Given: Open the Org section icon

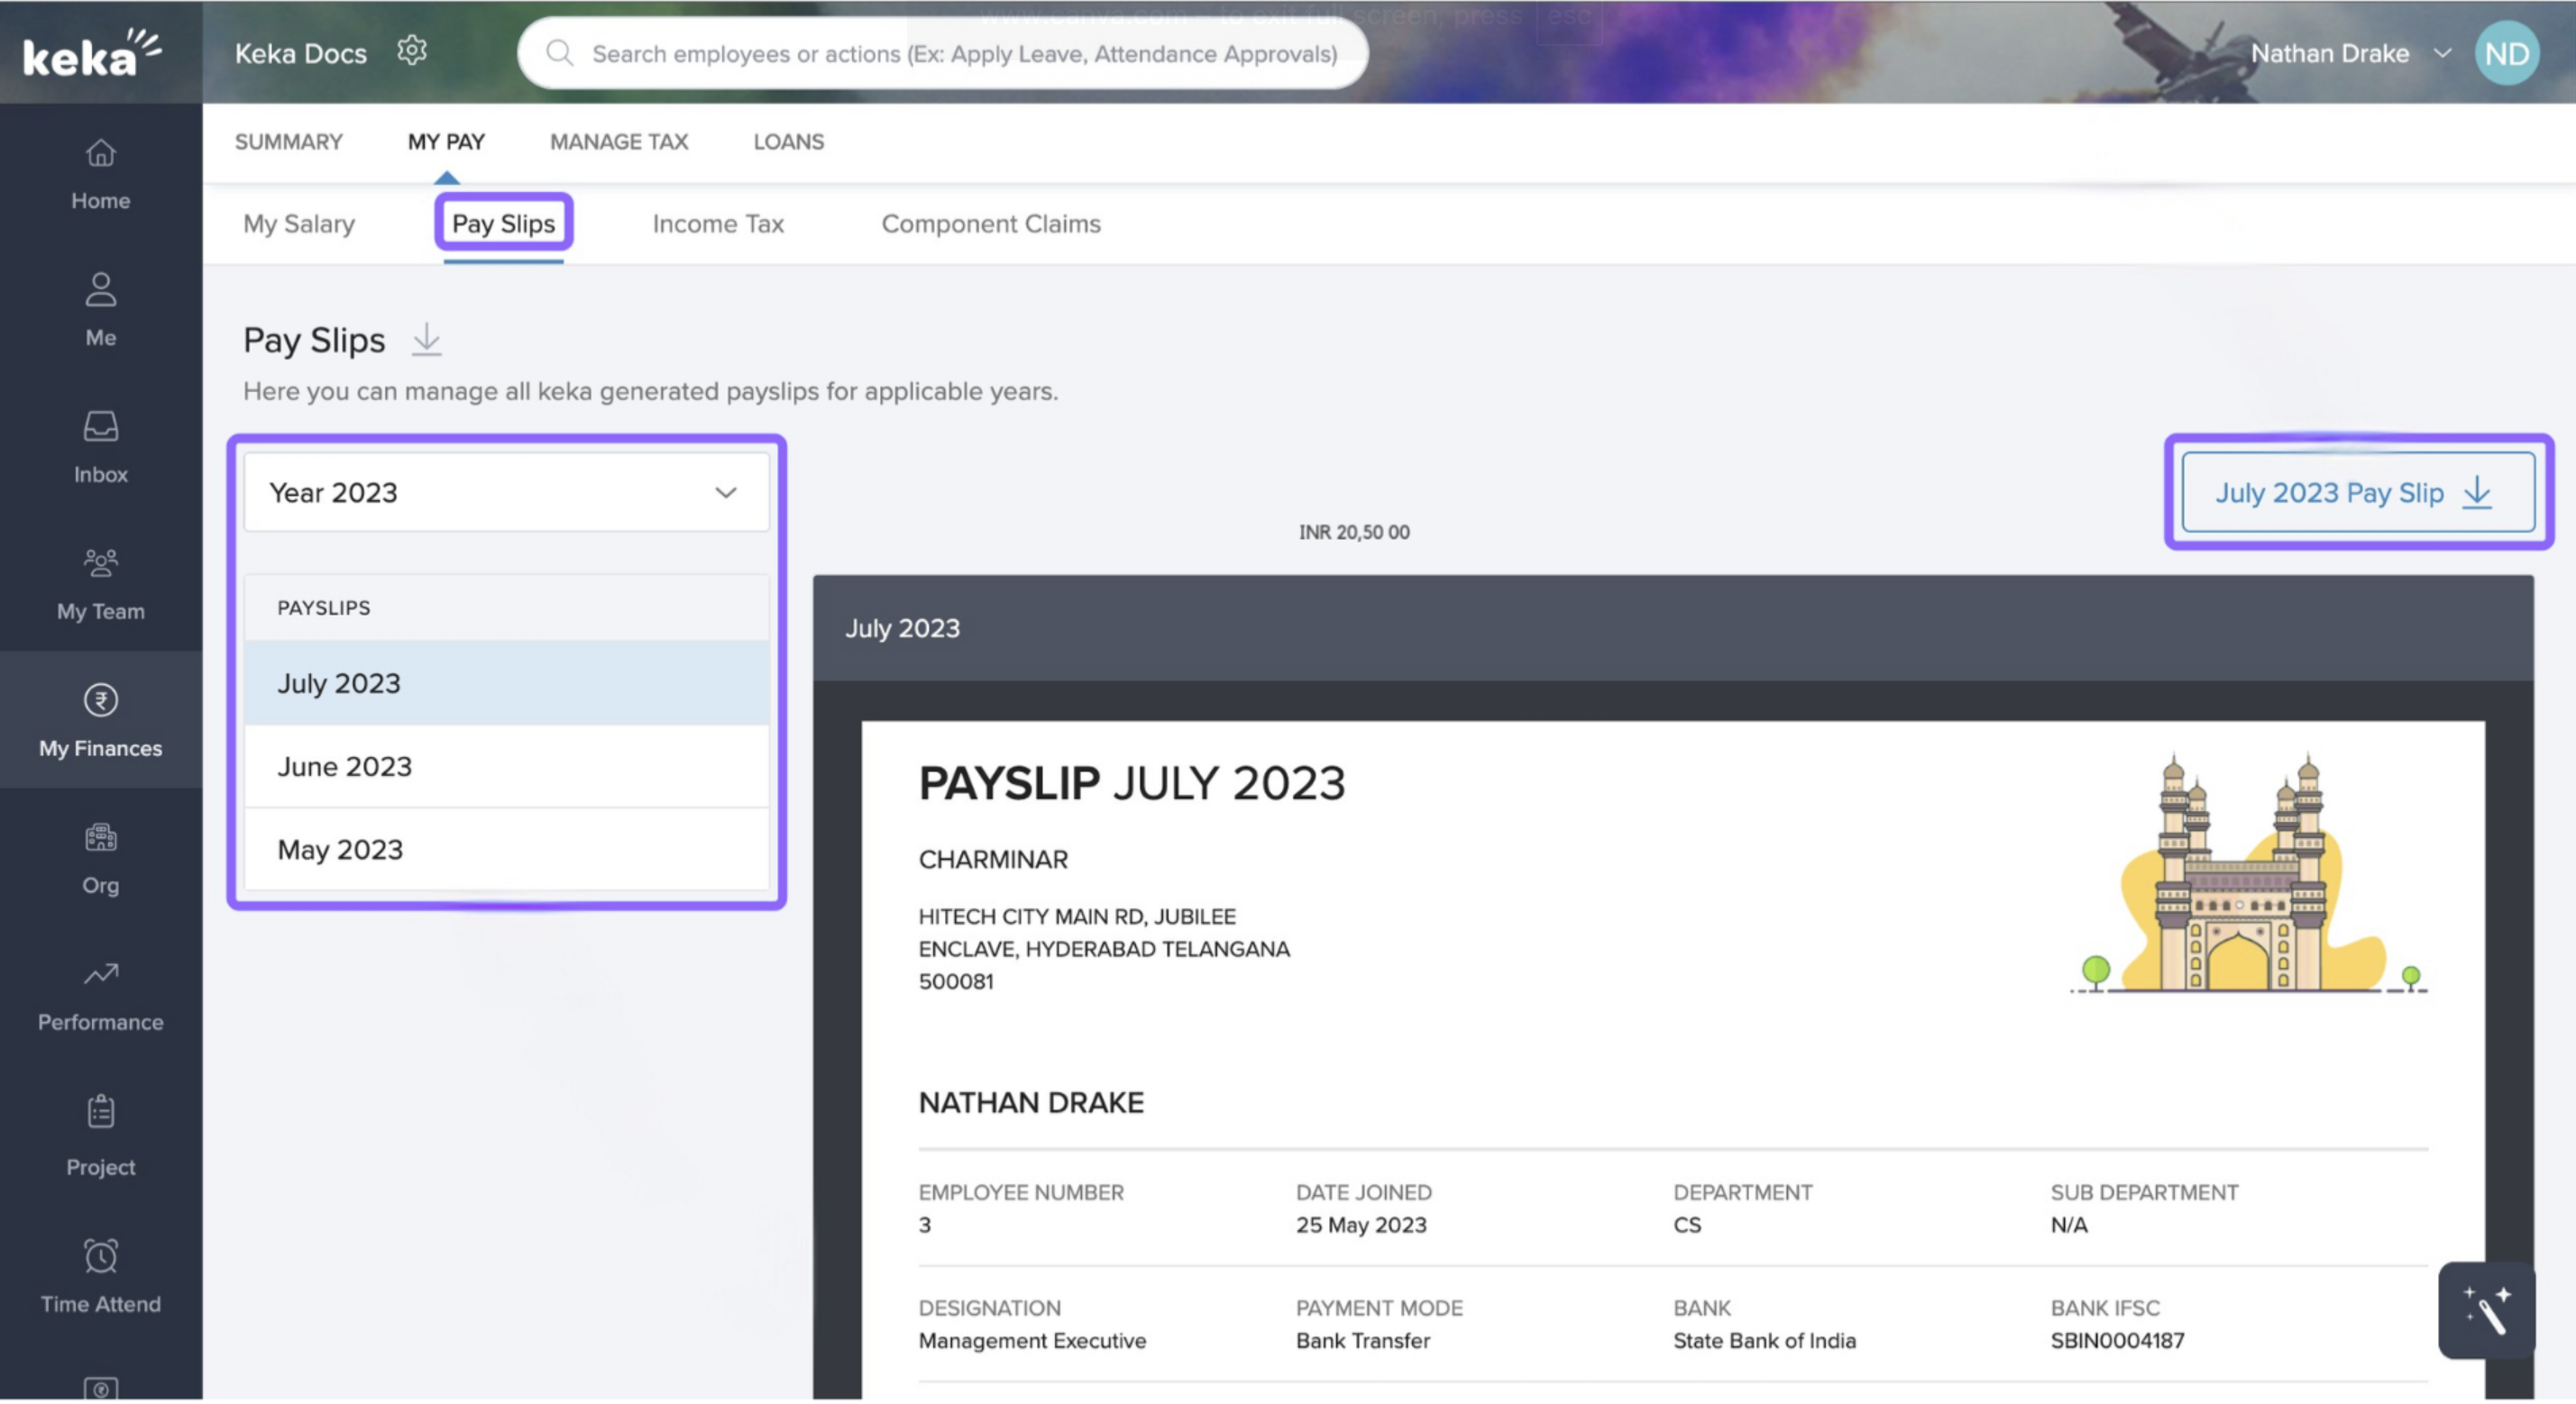Looking at the screenshot, I should pyautogui.click(x=100, y=837).
